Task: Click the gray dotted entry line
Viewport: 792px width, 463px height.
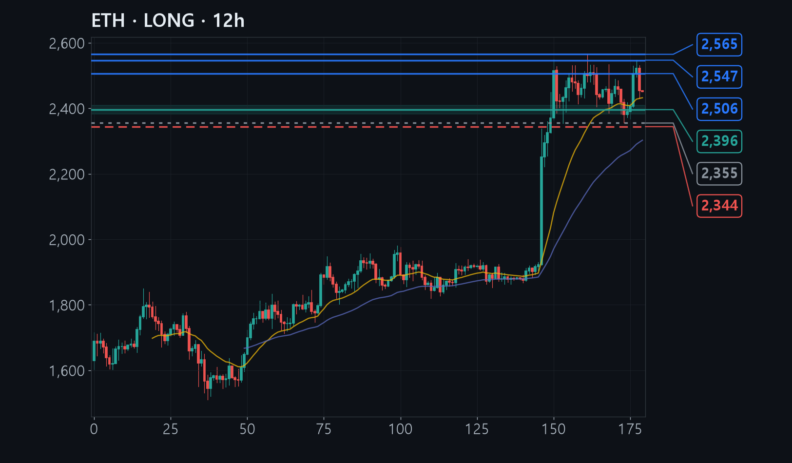Action: [368, 123]
